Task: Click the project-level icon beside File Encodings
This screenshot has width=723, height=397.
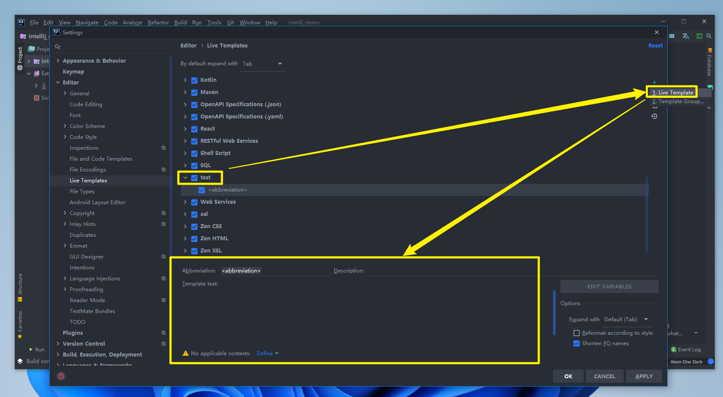Action: click(163, 169)
